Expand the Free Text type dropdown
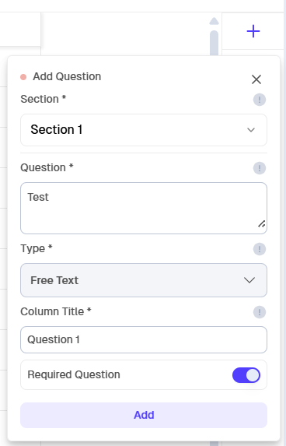 144,280
